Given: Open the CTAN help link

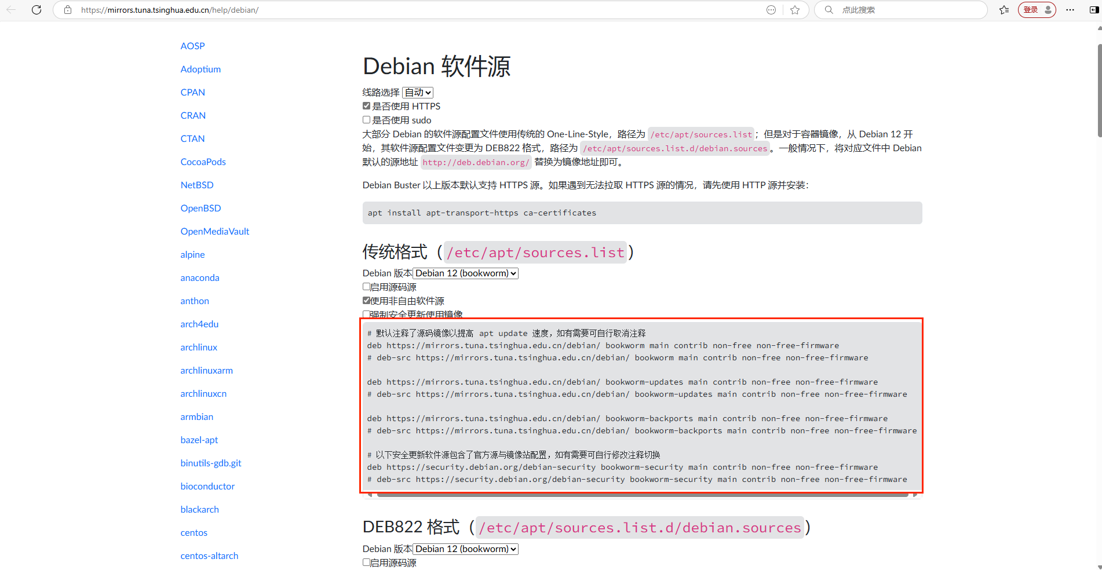Looking at the screenshot, I should coord(192,138).
